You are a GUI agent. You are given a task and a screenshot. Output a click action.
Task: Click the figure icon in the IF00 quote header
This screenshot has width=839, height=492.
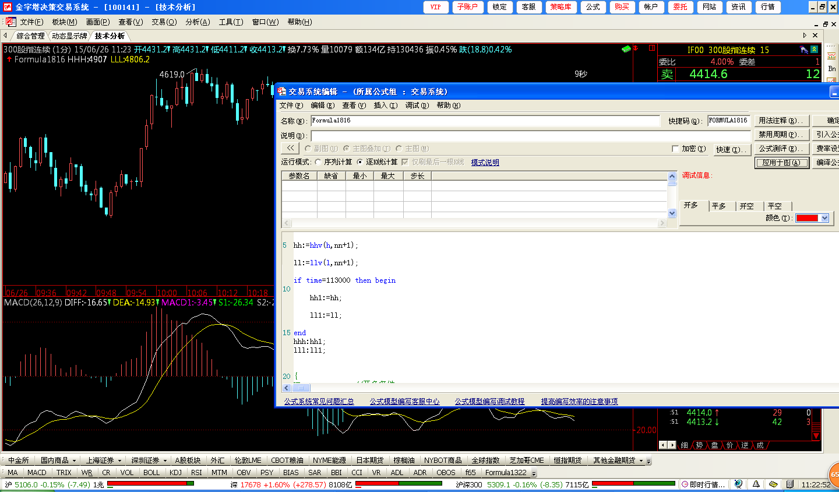click(804, 50)
